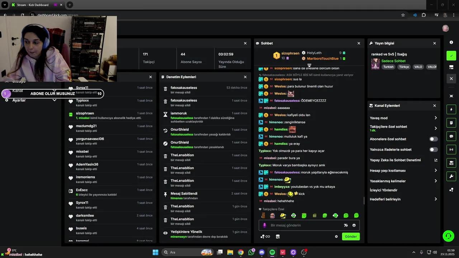Click sizophraen username in top gifters
Viewport: 459px width, 258px height.
click(290, 53)
